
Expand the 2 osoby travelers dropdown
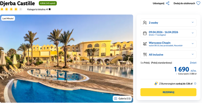(168, 23)
